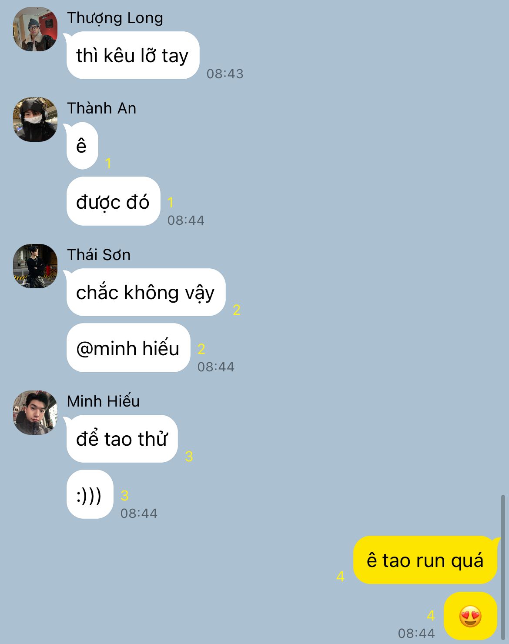509x644 pixels.
Task: Select the 'được đó' message bubble
Action: click(x=114, y=201)
